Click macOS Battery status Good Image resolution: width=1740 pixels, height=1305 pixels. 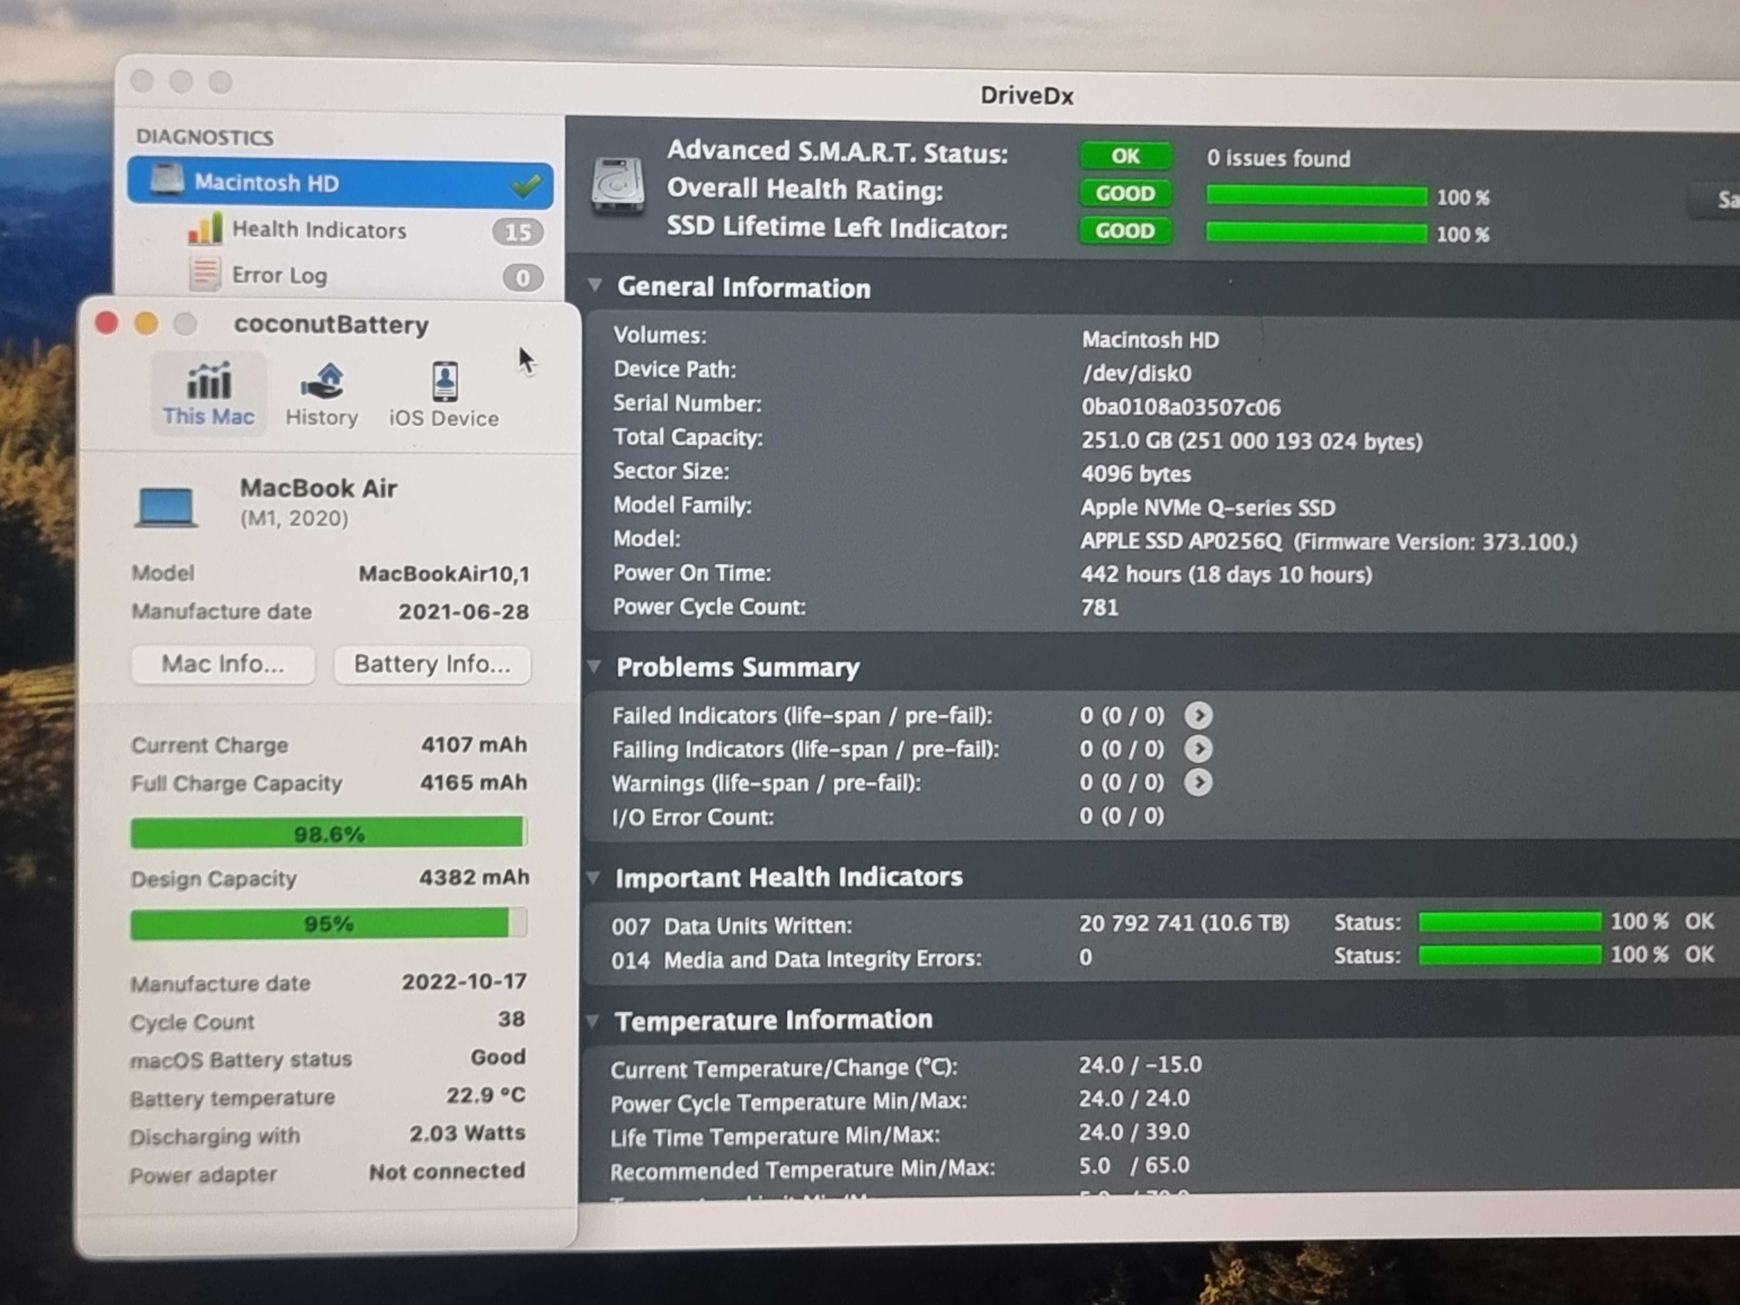click(498, 1057)
